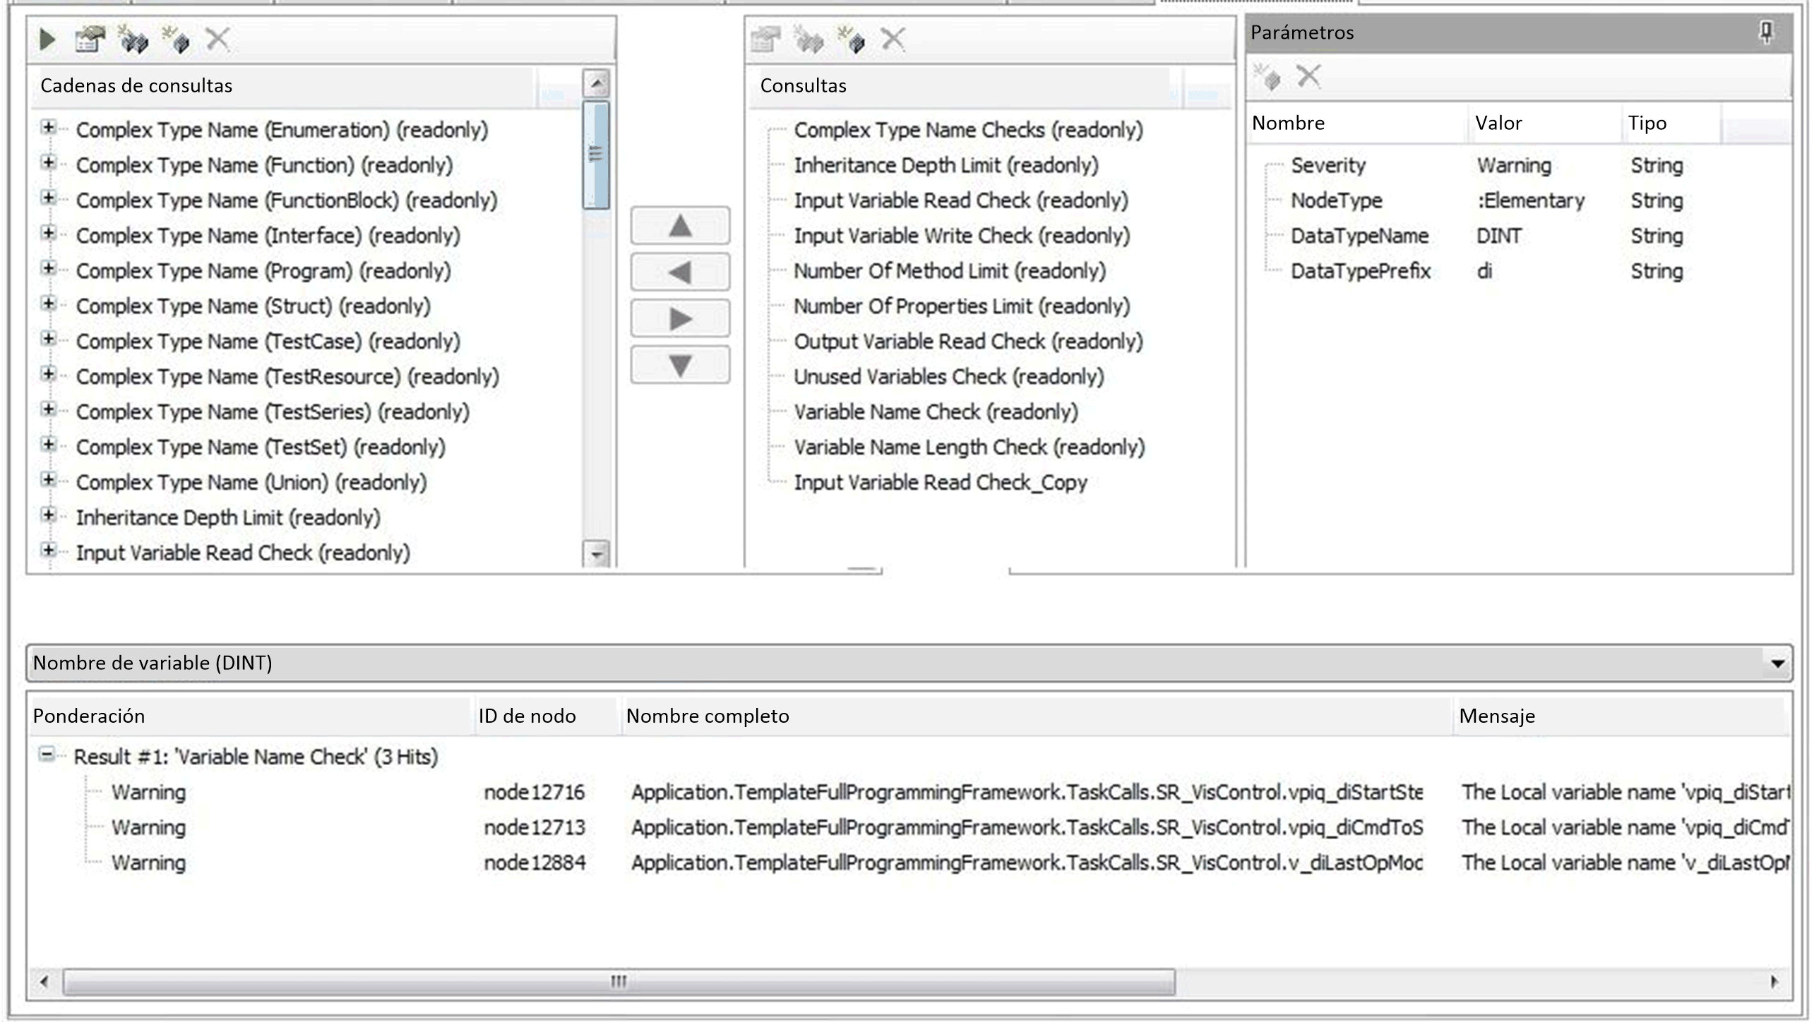Click the Mensaje column header
Viewport: 1814px width, 1022px height.
[x=1621, y=716]
